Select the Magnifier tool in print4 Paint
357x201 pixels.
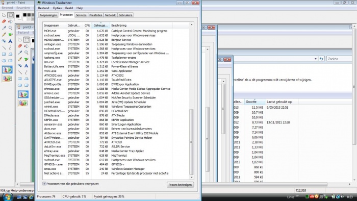click(x=10, y=28)
